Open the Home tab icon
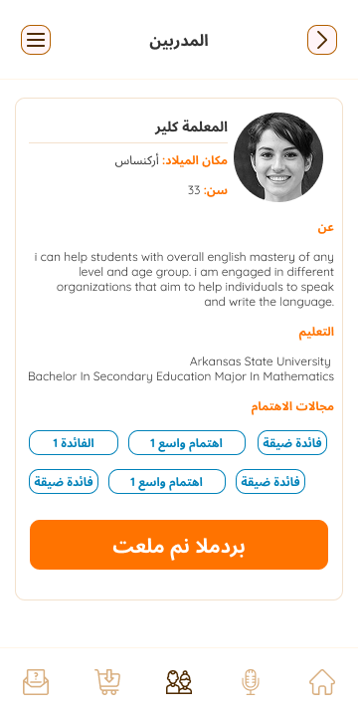Image resolution: width=358 pixels, height=717 pixels. [x=322, y=682]
